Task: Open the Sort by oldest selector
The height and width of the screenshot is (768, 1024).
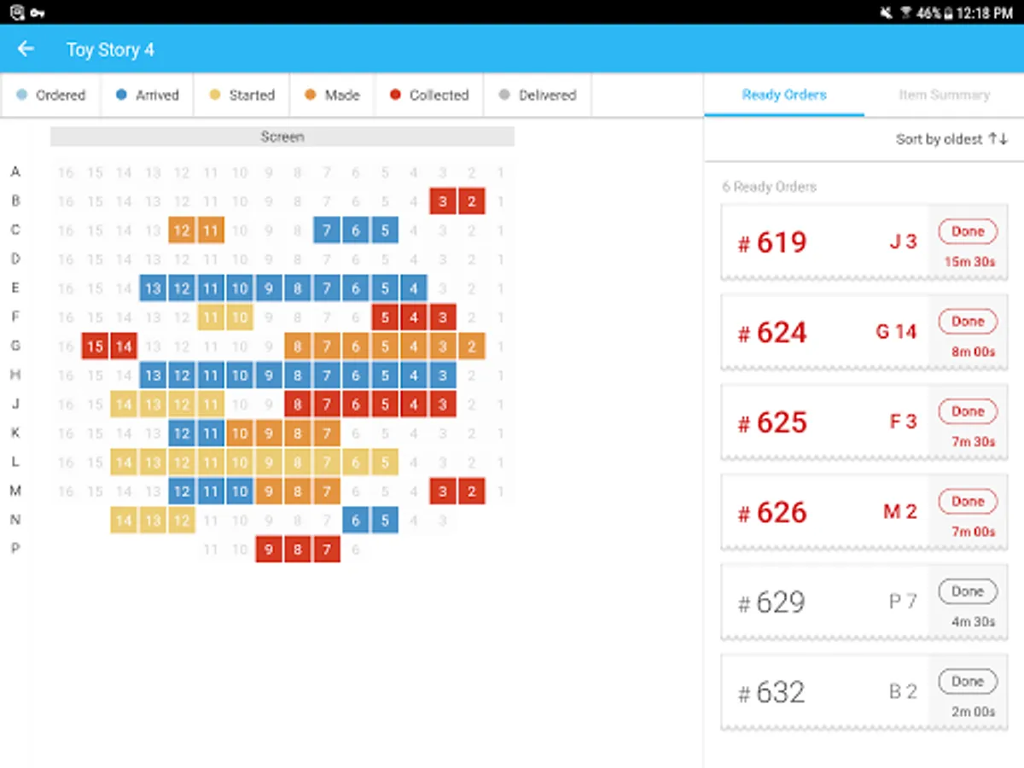Action: coord(951,139)
